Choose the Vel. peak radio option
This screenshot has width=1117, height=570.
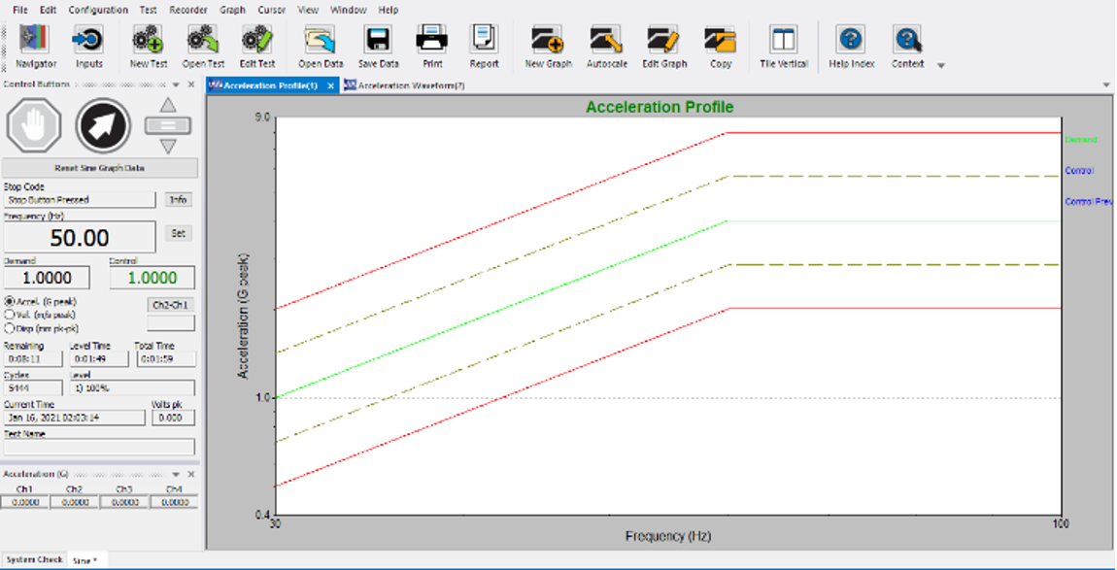pyautogui.click(x=10, y=315)
